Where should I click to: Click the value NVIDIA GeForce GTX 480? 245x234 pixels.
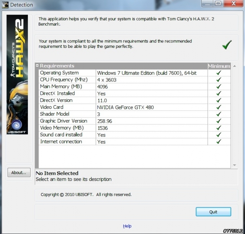125,107
